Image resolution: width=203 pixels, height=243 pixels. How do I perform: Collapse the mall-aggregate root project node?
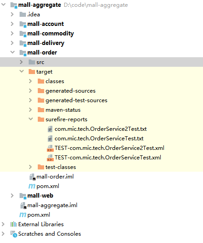[x=4, y=5]
